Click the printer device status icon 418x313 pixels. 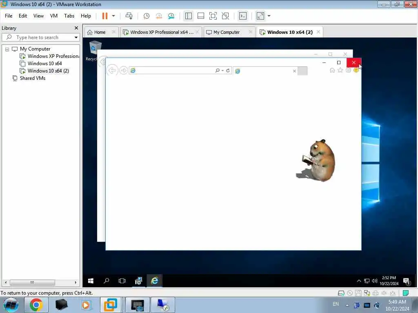[376, 293]
